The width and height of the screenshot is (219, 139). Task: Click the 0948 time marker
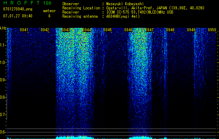[x=170, y=30]
